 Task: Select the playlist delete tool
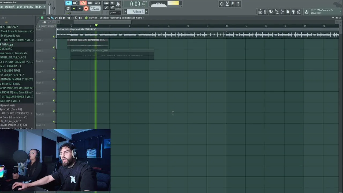[x=56, y=18]
